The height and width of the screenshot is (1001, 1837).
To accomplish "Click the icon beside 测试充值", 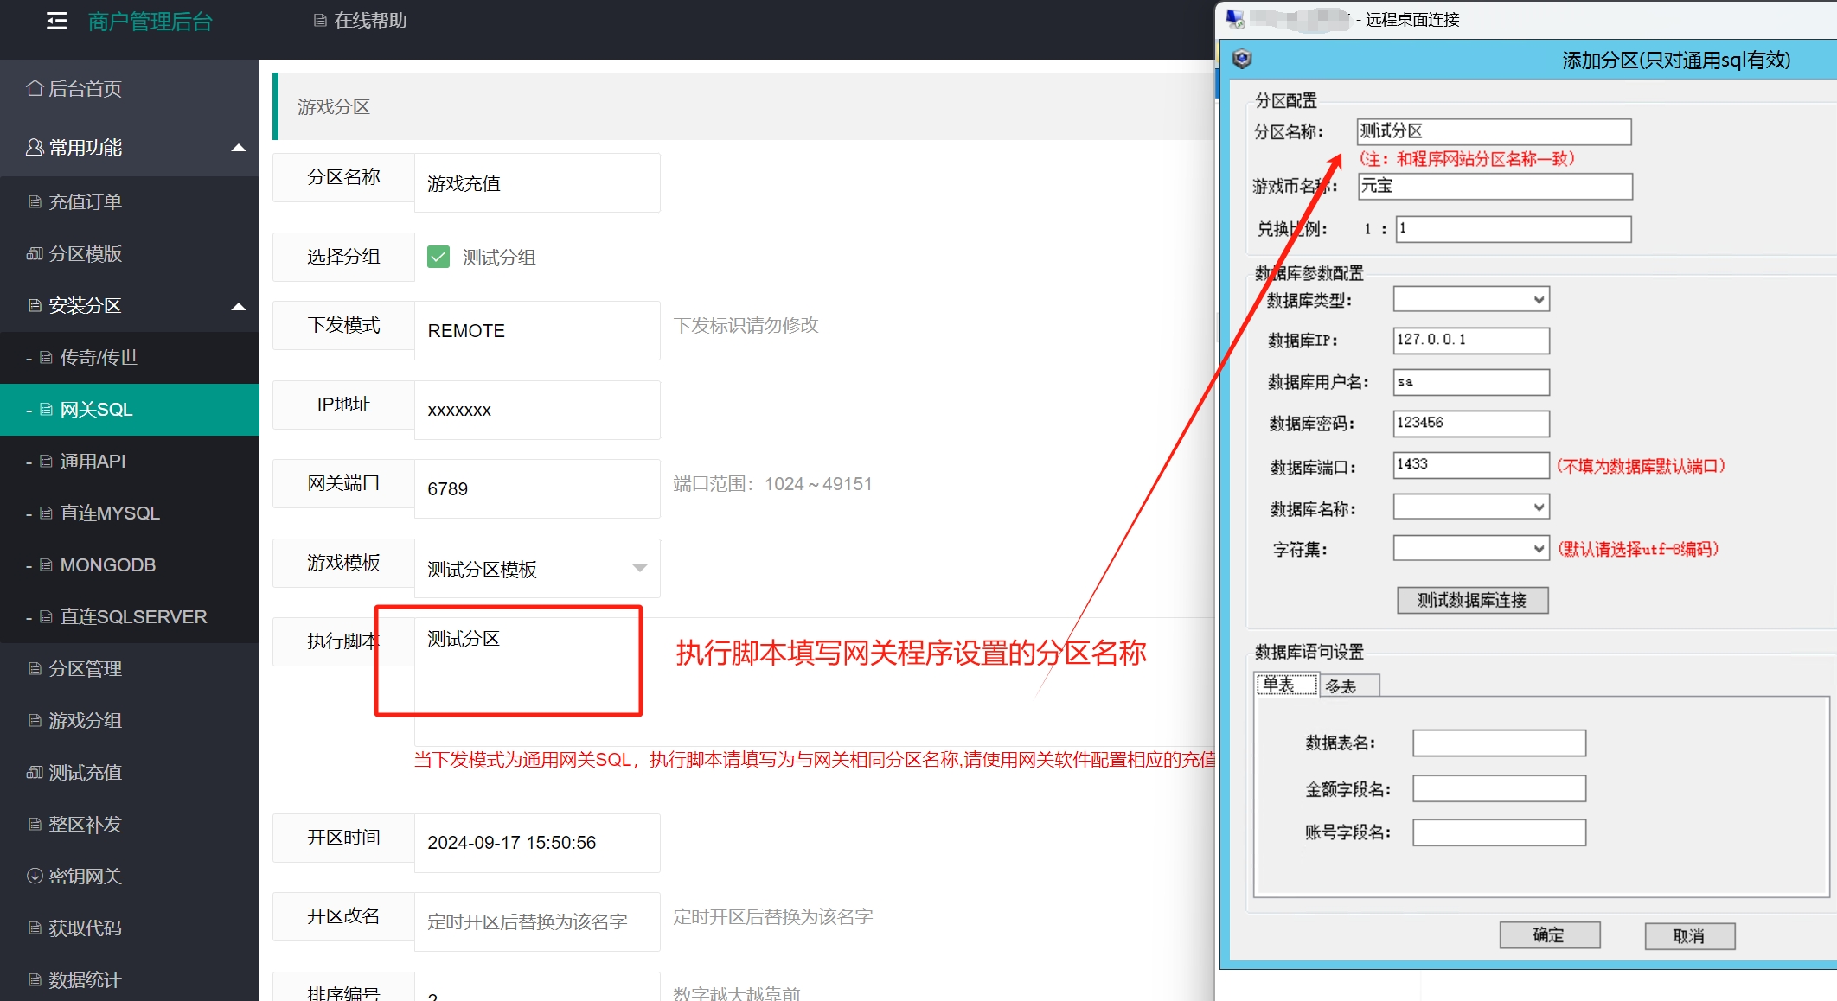I will (35, 773).
